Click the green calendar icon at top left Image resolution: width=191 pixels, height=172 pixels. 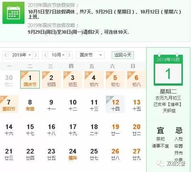pos(13,13)
